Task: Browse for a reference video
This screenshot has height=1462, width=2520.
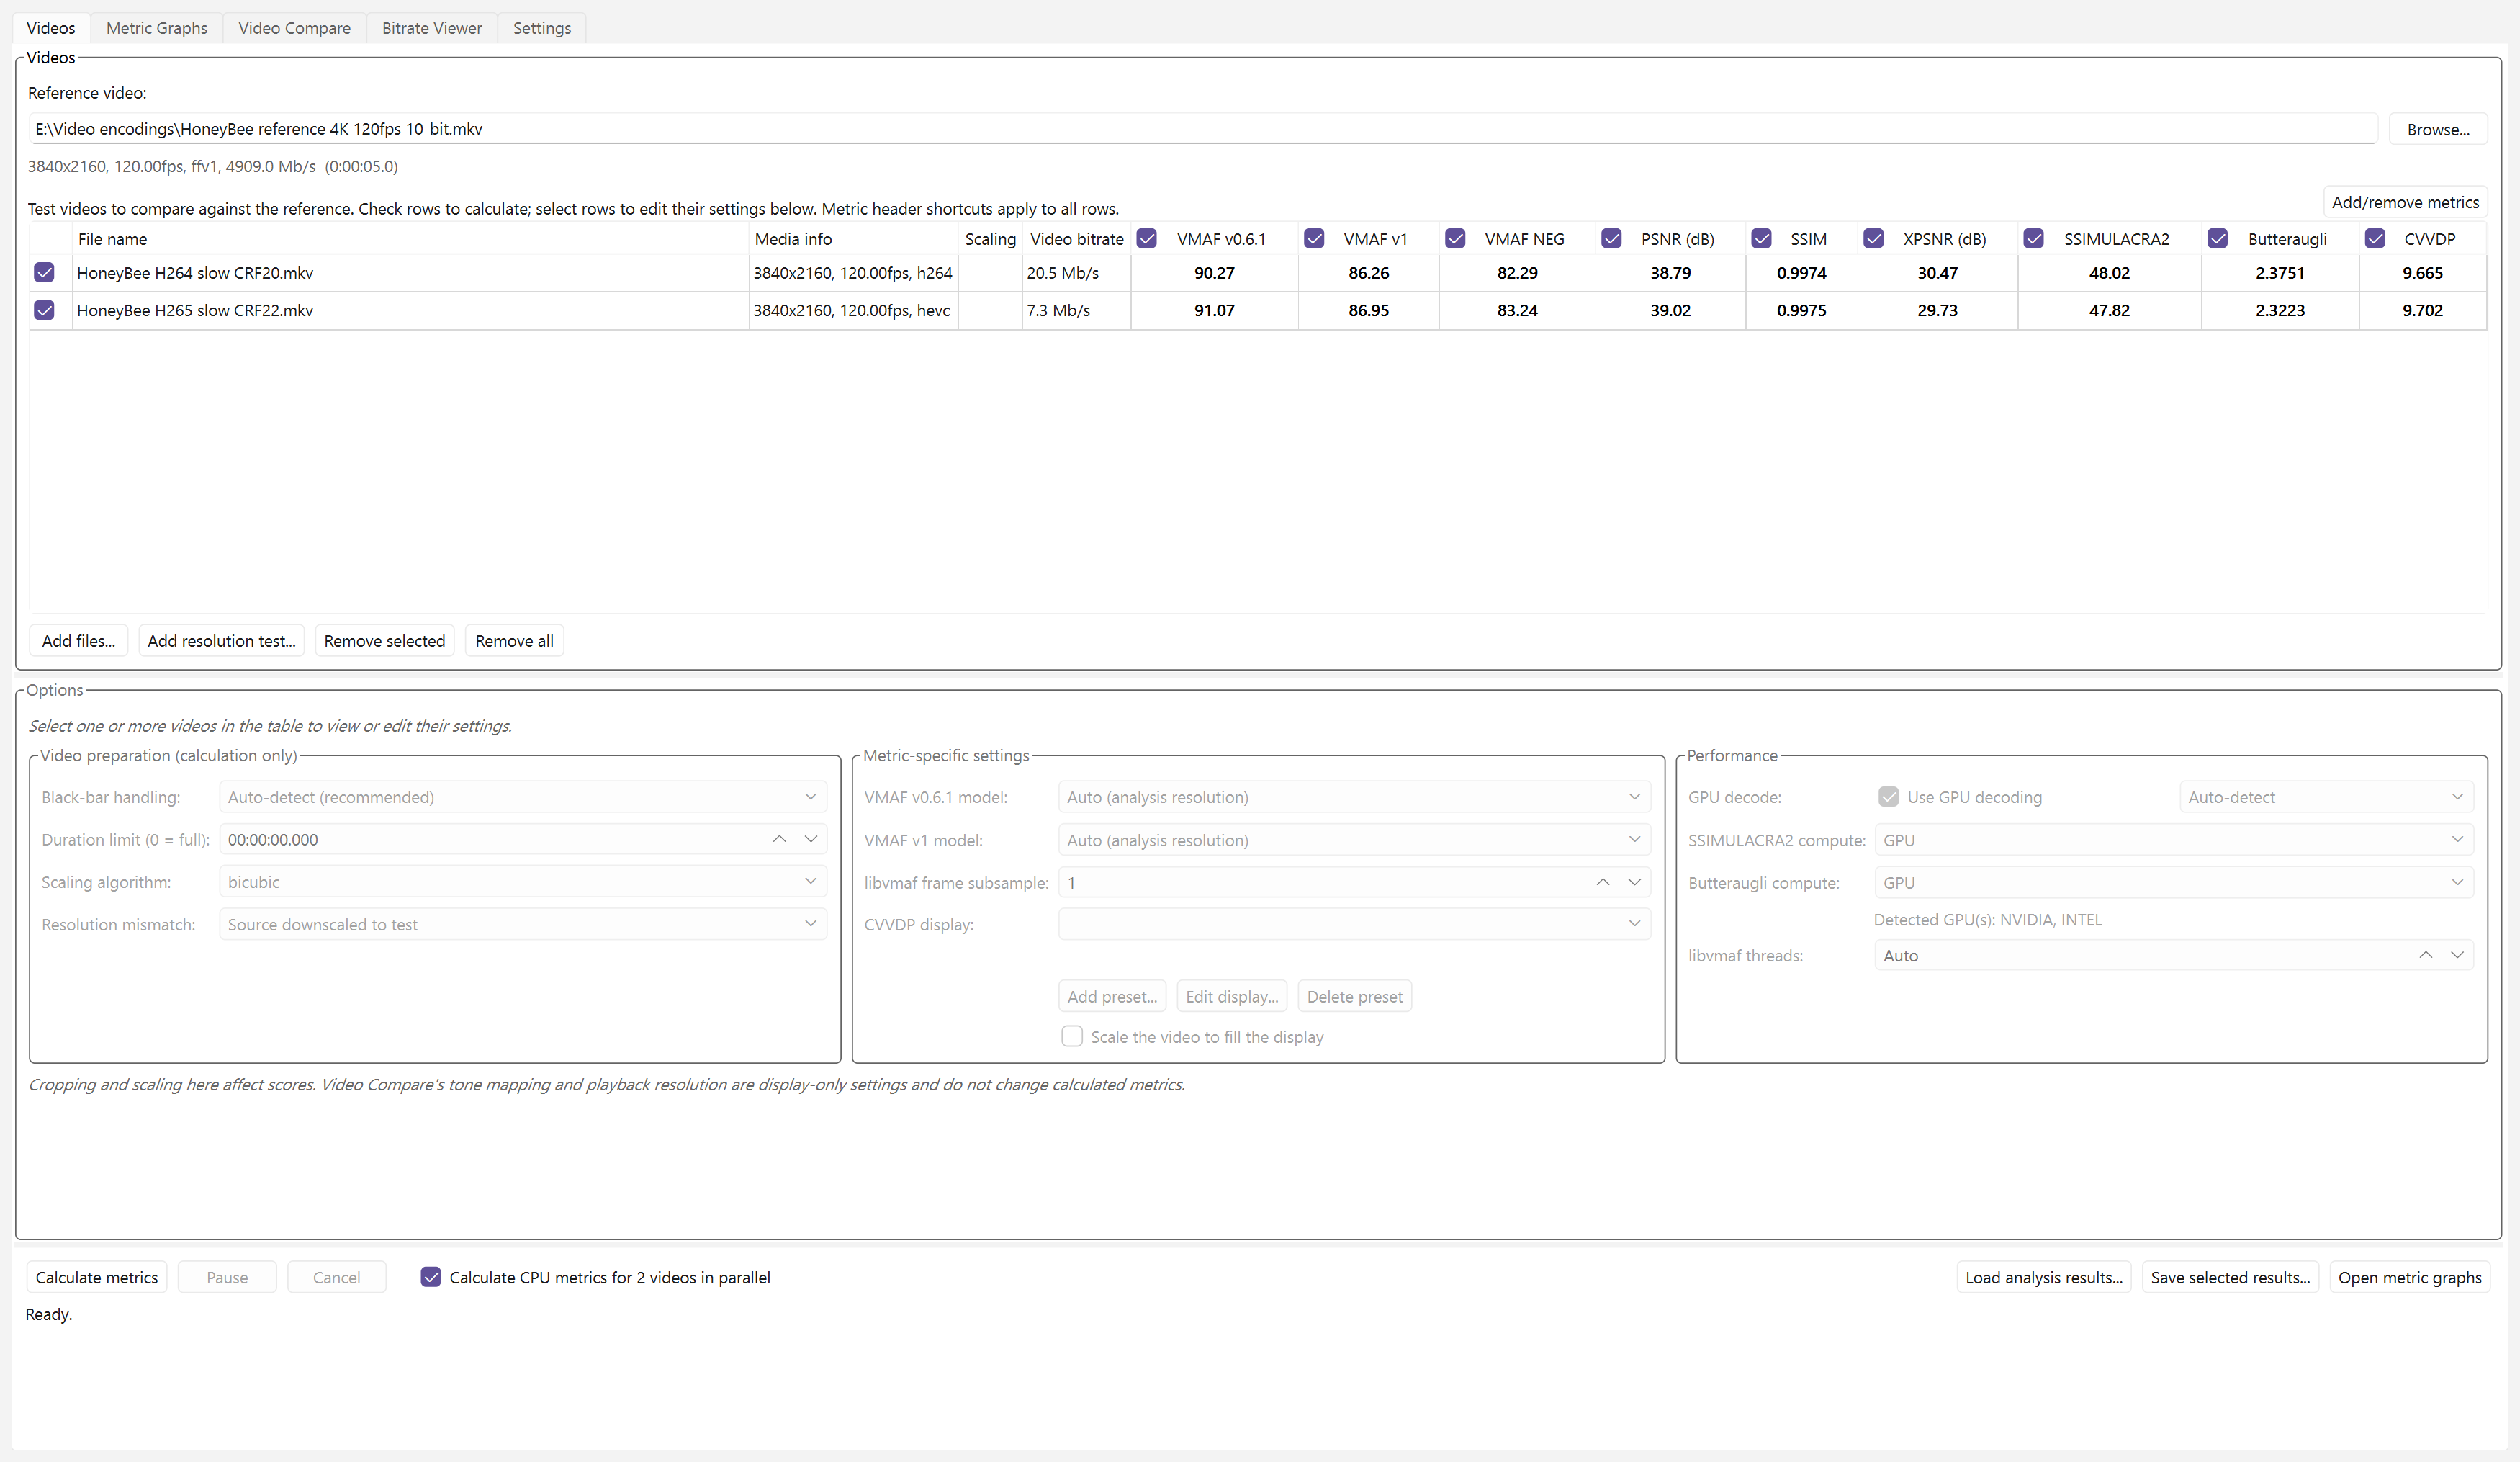Action: point(2438,129)
